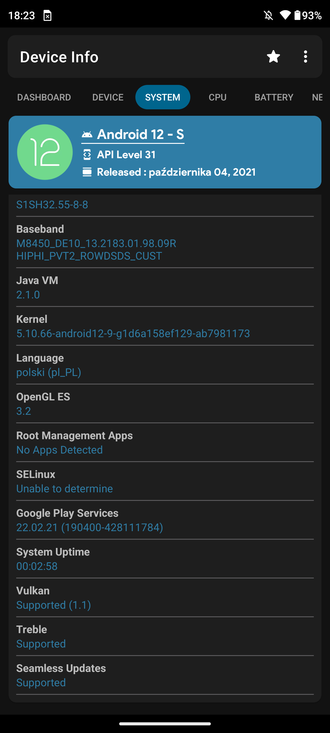The image size is (330, 733).
Task: Tap the home gesture navigation bar
Action: (x=165, y=724)
